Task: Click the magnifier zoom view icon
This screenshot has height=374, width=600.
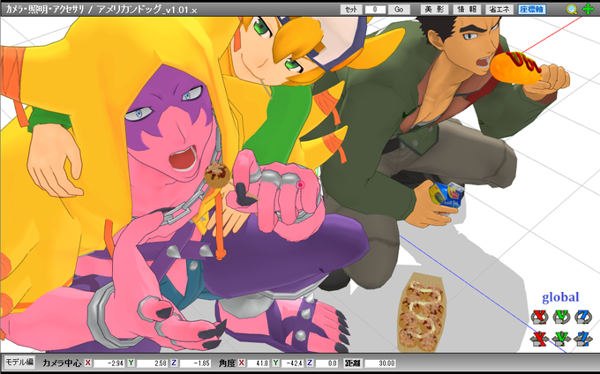Action: point(572,9)
